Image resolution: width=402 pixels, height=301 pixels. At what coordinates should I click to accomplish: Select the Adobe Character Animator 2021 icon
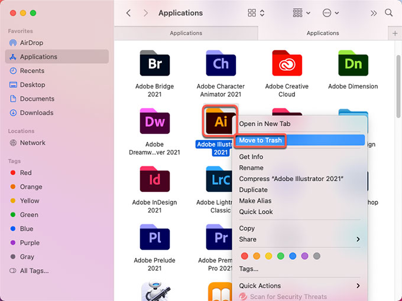point(221,63)
